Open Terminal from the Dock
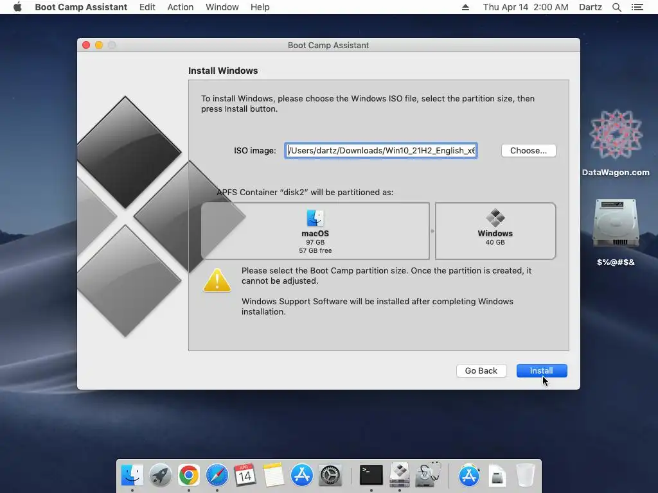658x493 pixels. (x=371, y=476)
